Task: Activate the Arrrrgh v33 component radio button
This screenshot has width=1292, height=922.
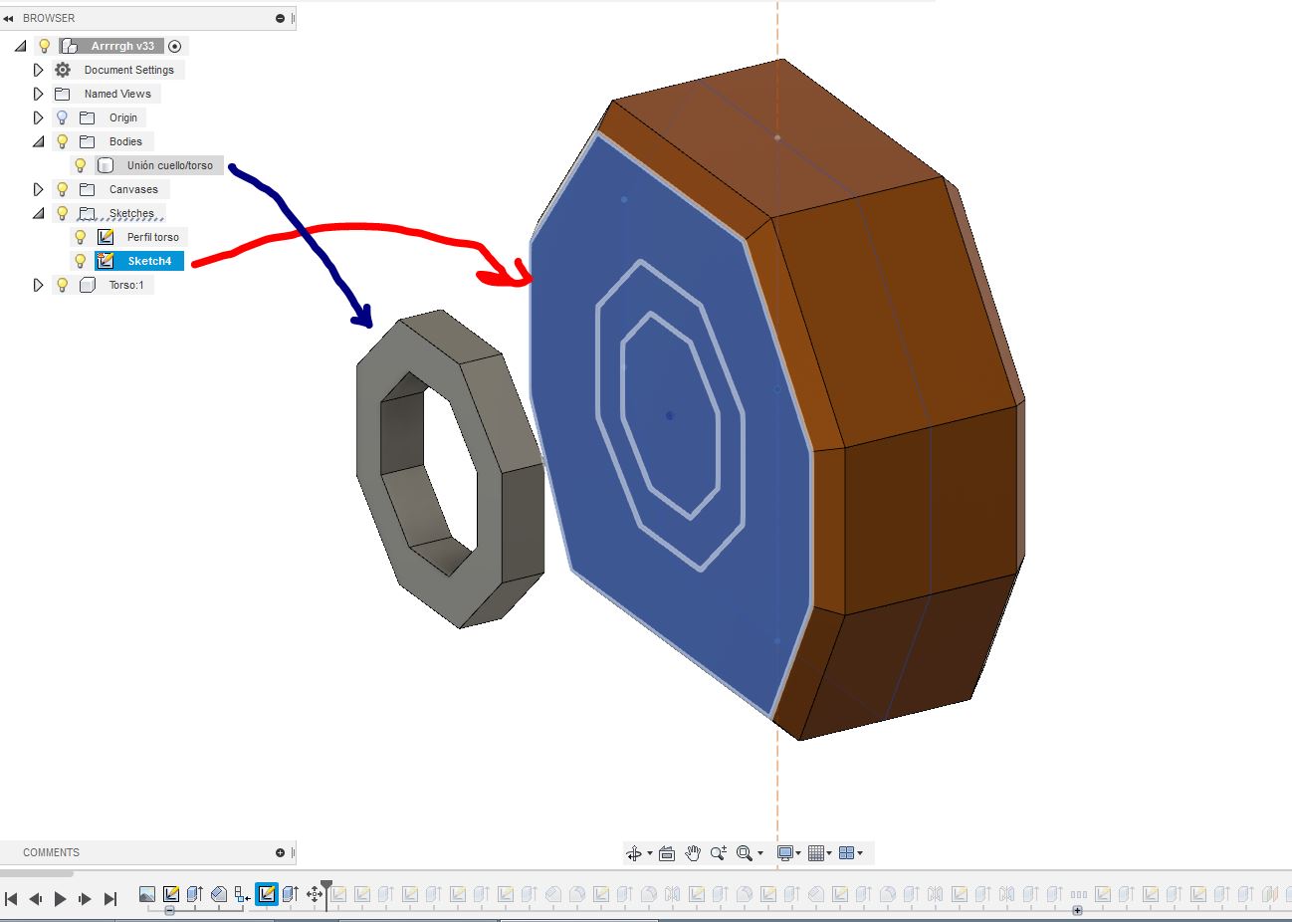Action: [175, 46]
